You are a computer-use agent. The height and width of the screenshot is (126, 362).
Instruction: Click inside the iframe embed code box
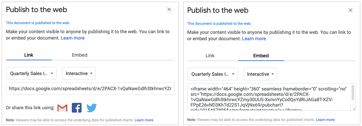pos(269,97)
